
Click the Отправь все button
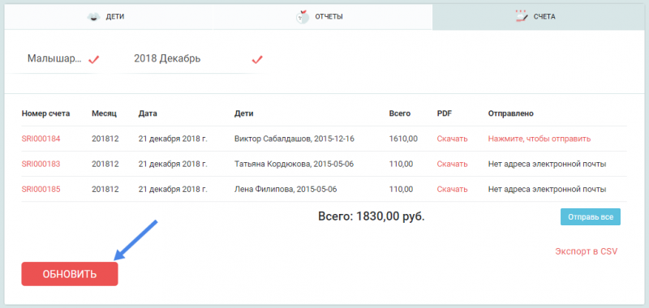(591, 216)
